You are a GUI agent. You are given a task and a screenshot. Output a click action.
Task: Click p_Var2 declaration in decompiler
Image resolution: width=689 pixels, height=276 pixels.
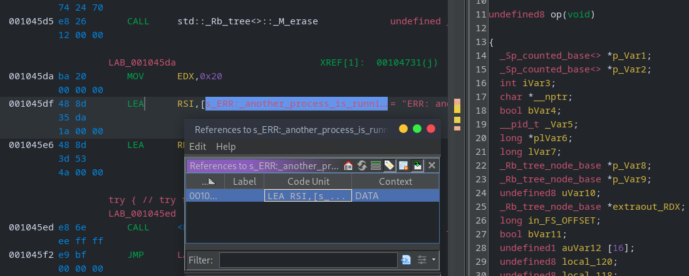coord(576,69)
